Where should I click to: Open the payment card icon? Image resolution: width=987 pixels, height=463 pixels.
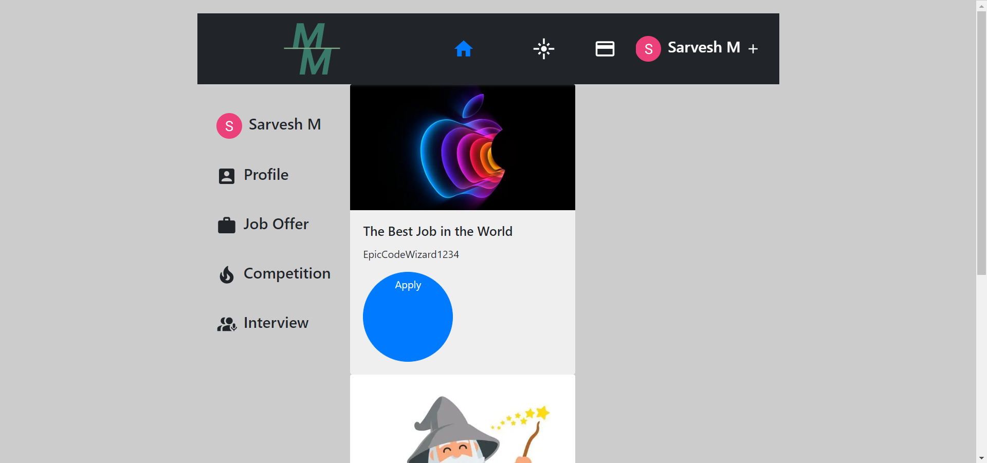pyautogui.click(x=605, y=49)
